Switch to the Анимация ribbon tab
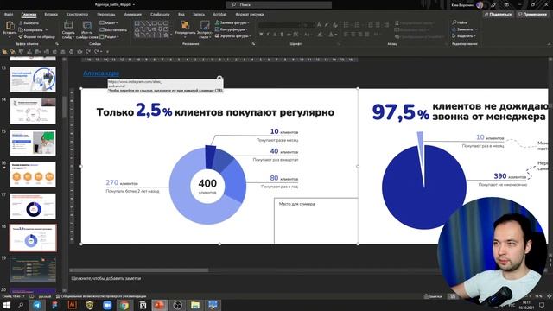 click(132, 15)
